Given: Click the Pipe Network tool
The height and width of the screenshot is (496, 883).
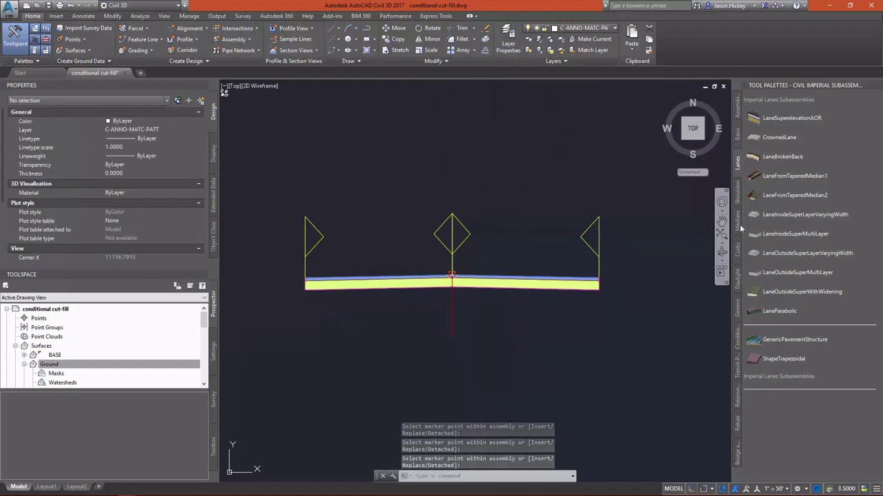Looking at the screenshot, I should pyautogui.click(x=235, y=50).
